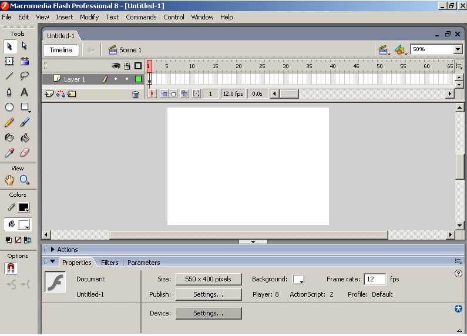Click the Properties panel help icon

458,274
